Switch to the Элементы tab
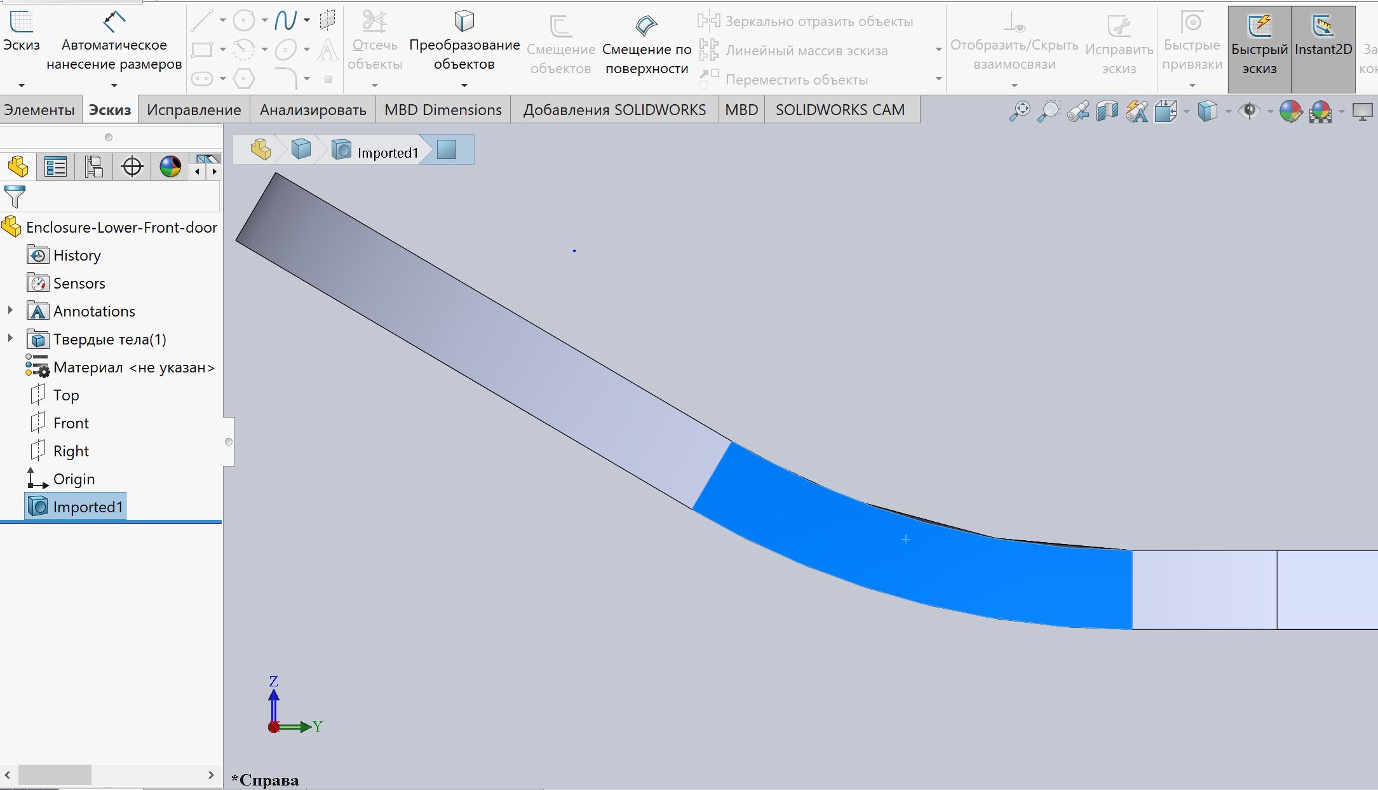Viewport: 1378px width, 790px height. [x=39, y=110]
